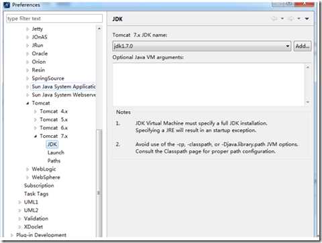This screenshot has width=322, height=243.
Task: Expand the Orion tree node
Action: tap(28, 62)
